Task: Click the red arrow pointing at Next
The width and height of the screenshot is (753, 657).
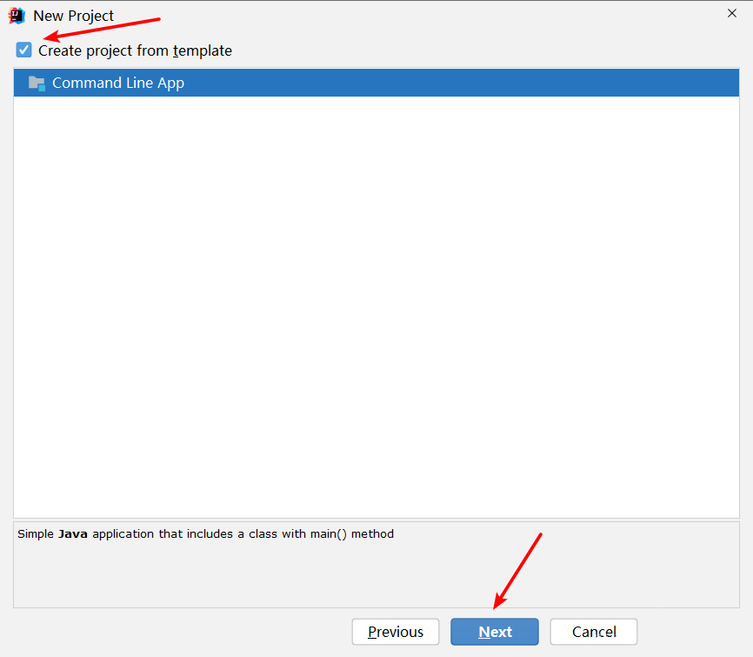Action: [x=517, y=571]
